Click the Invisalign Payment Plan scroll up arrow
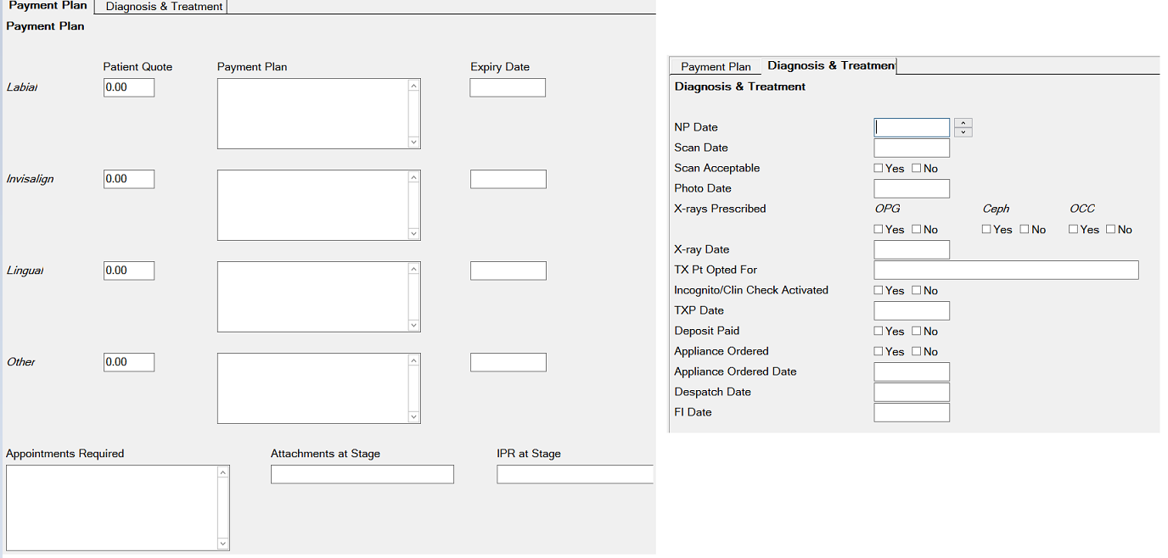Image resolution: width=1168 pixels, height=558 pixels. click(x=413, y=176)
